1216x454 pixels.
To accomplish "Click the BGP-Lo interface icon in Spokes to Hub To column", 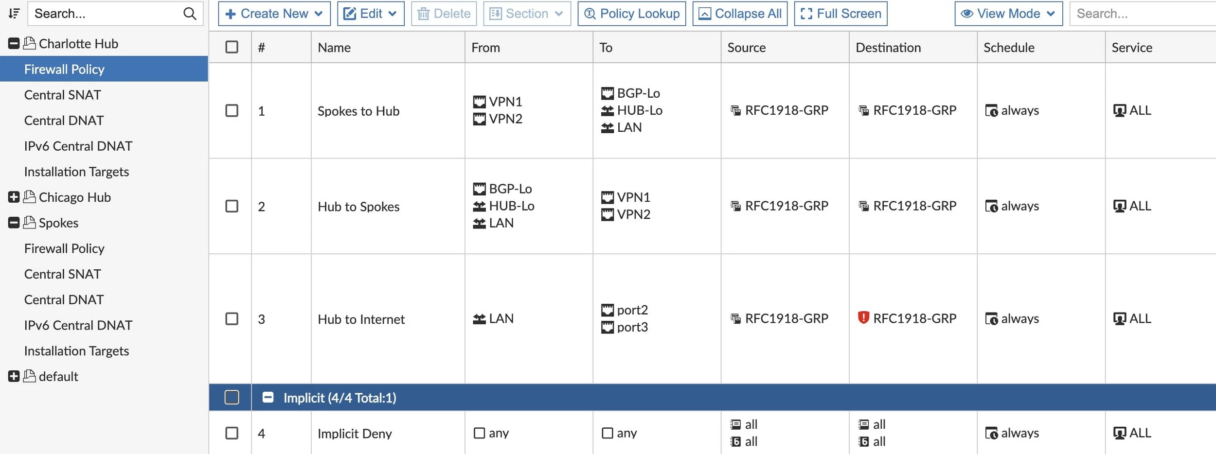I will pyautogui.click(x=608, y=93).
